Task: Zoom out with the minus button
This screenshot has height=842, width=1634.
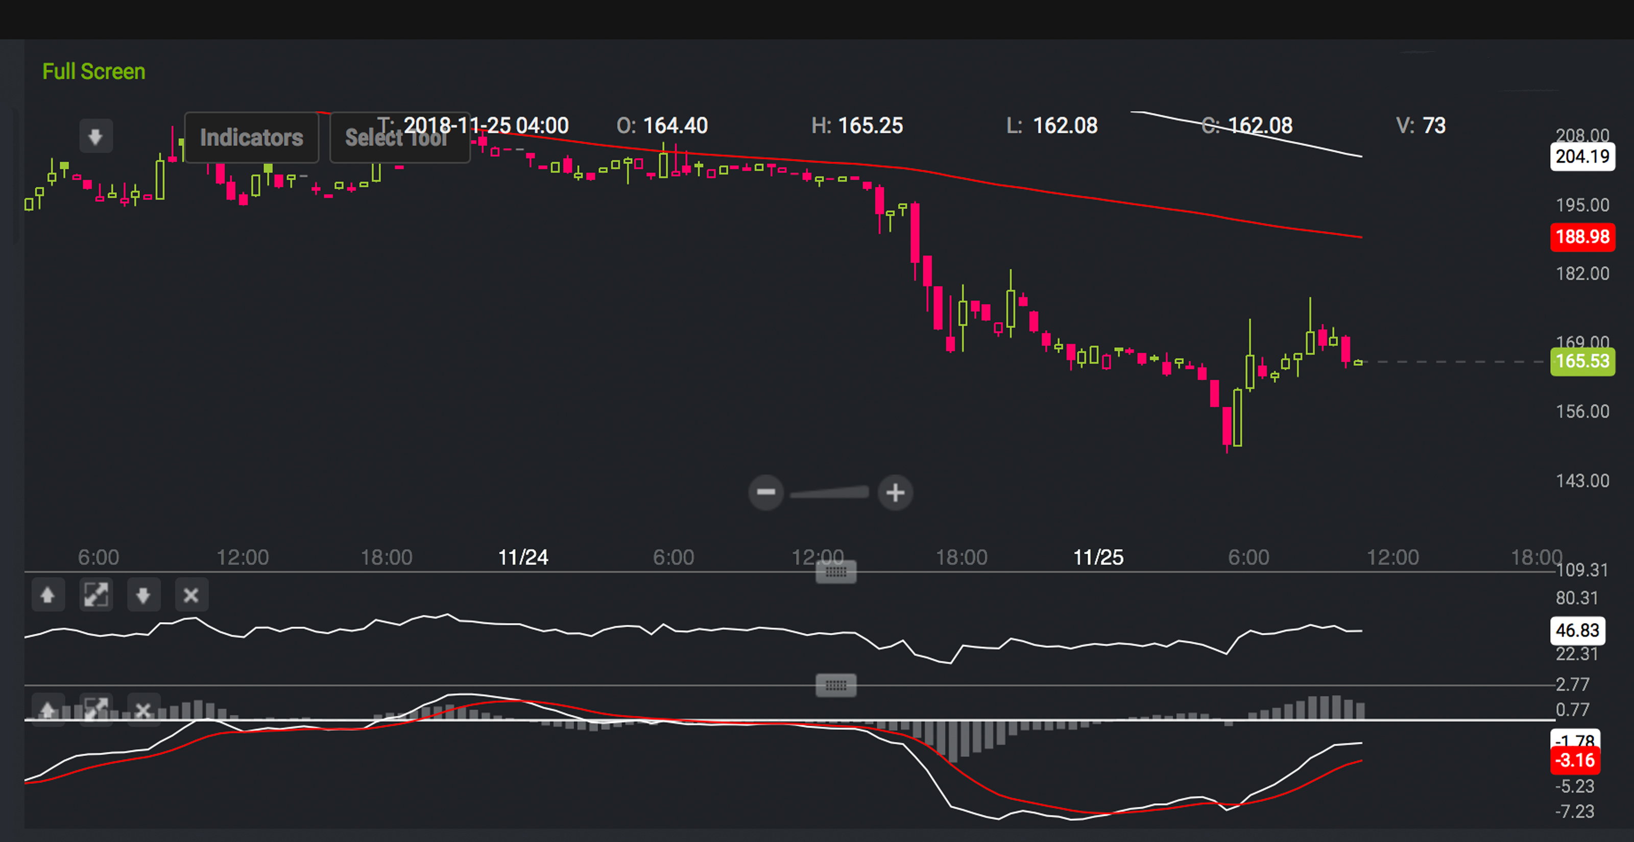Action: click(765, 492)
